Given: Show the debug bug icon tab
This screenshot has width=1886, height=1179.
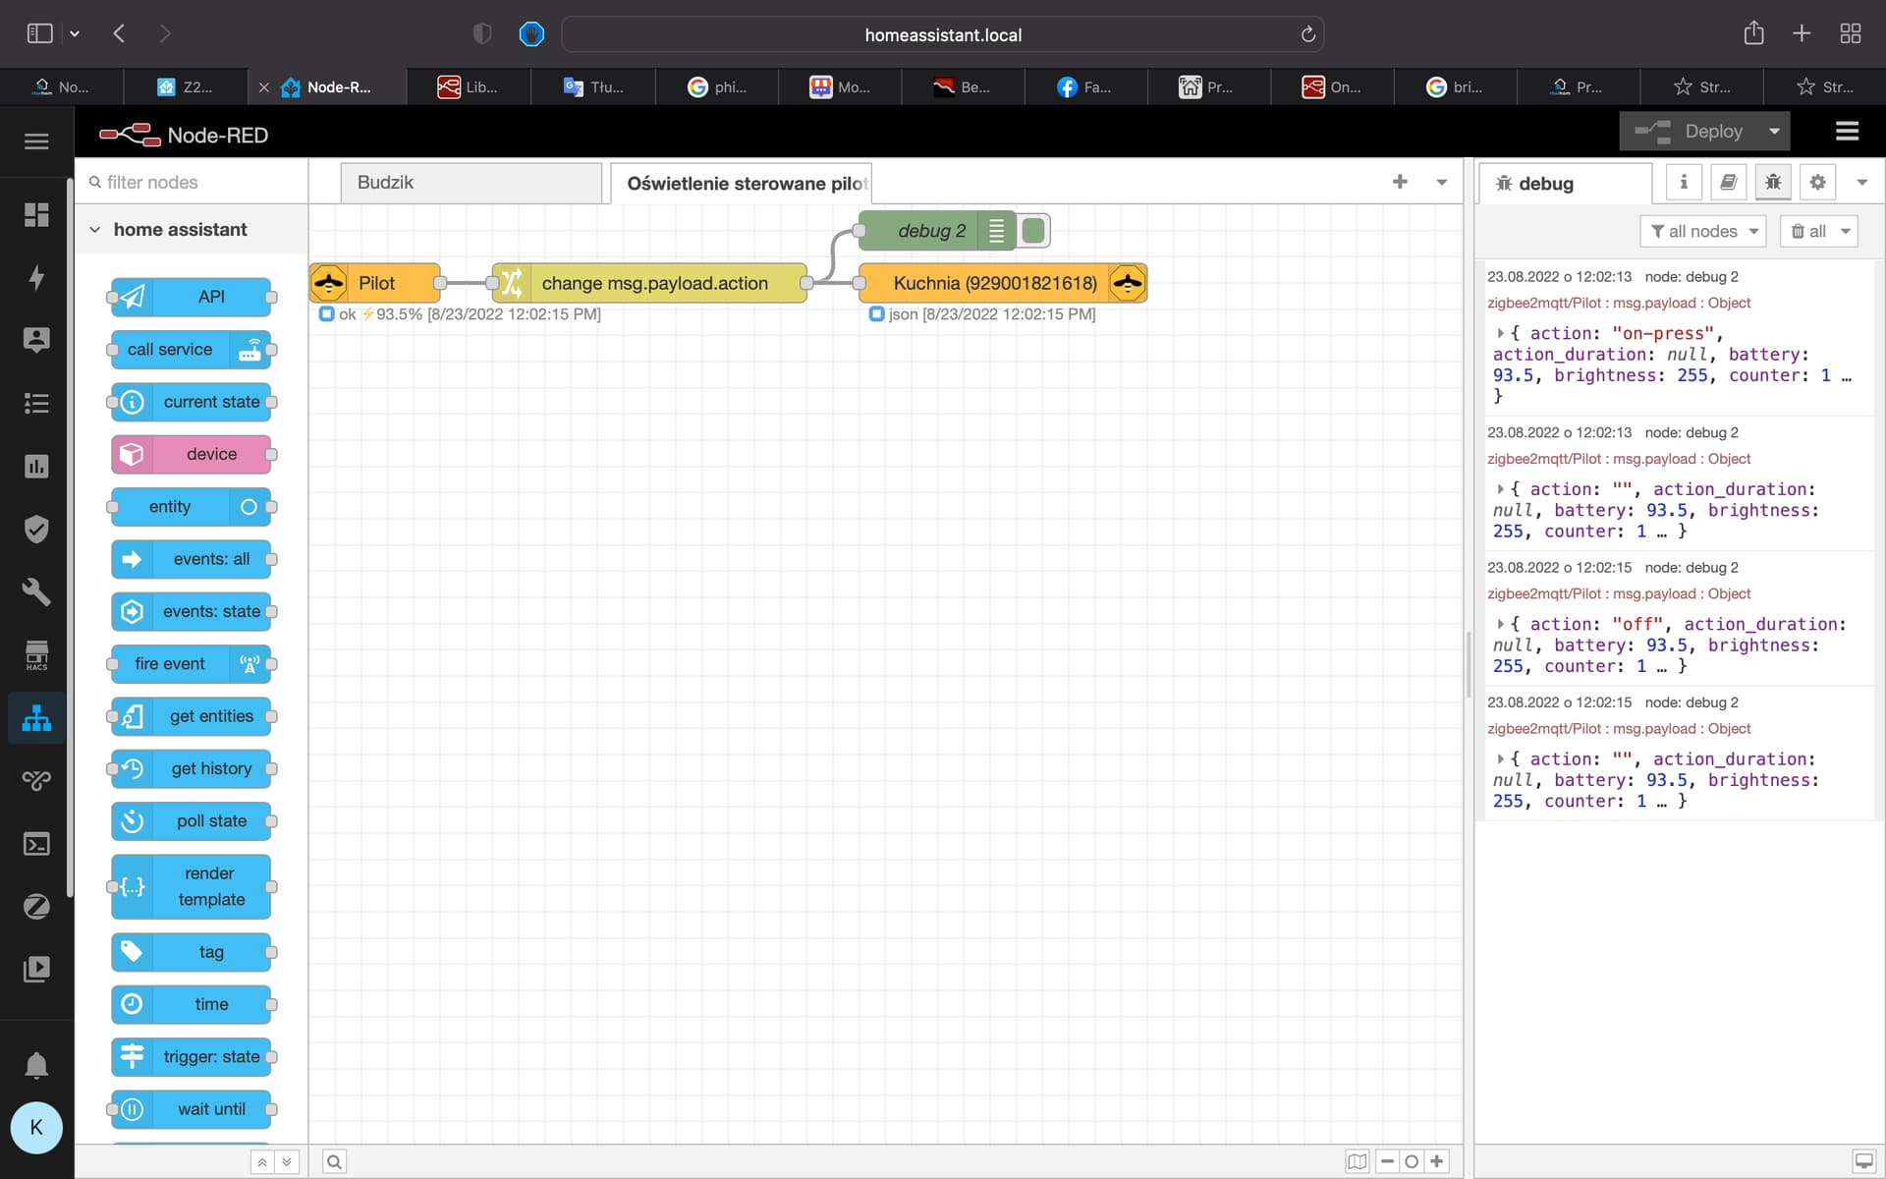Looking at the screenshot, I should [x=1773, y=182].
